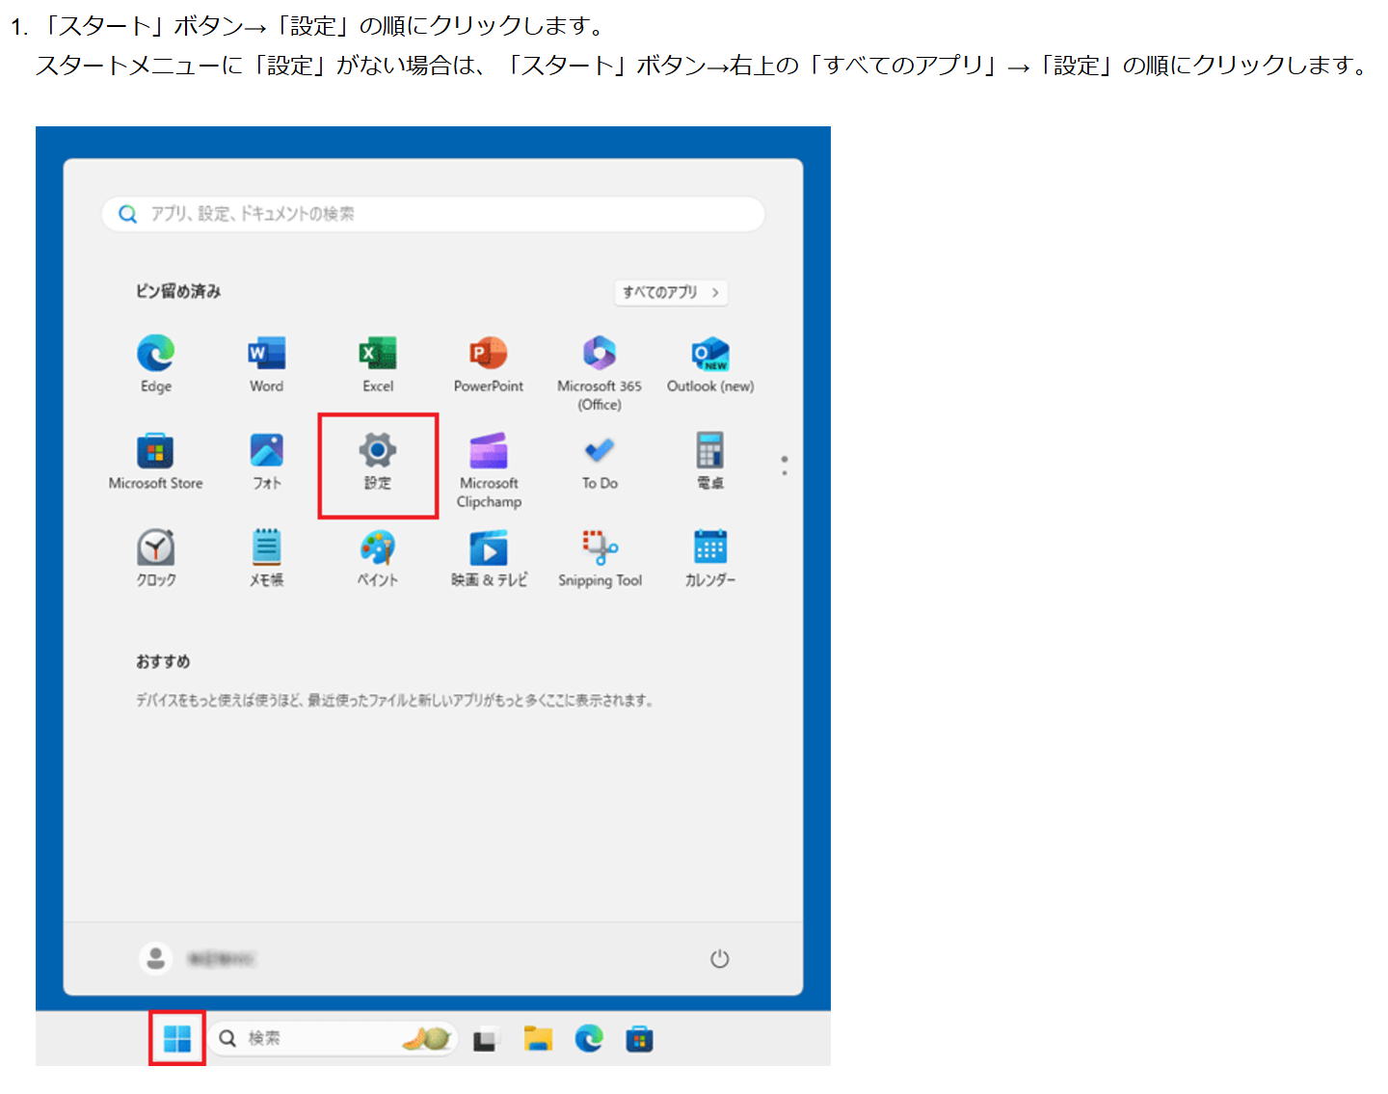Open Task View on the taskbar
1388x1094 pixels.
(x=485, y=1039)
